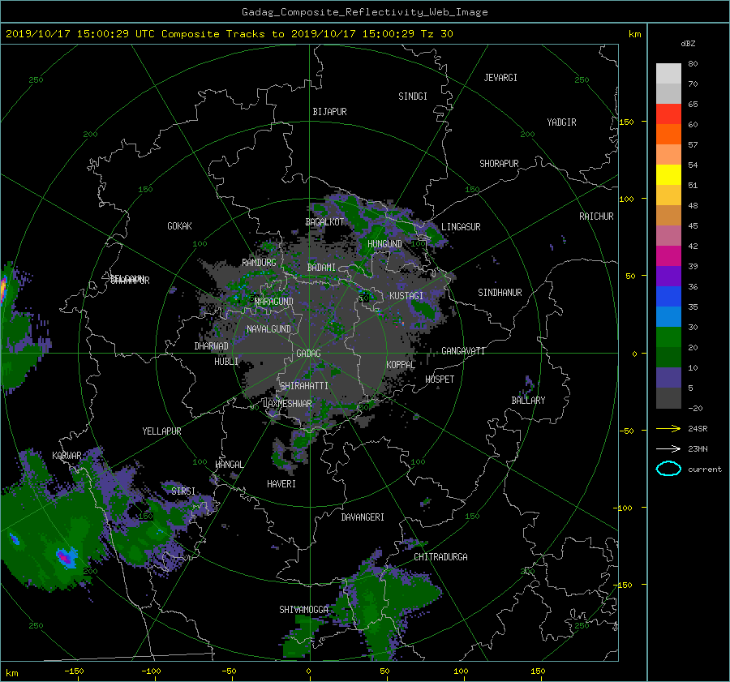Image resolution: width=730 pixels, height=682 pixels.
Task: Pick the HUBLI city label
Action: coord(226,362)
